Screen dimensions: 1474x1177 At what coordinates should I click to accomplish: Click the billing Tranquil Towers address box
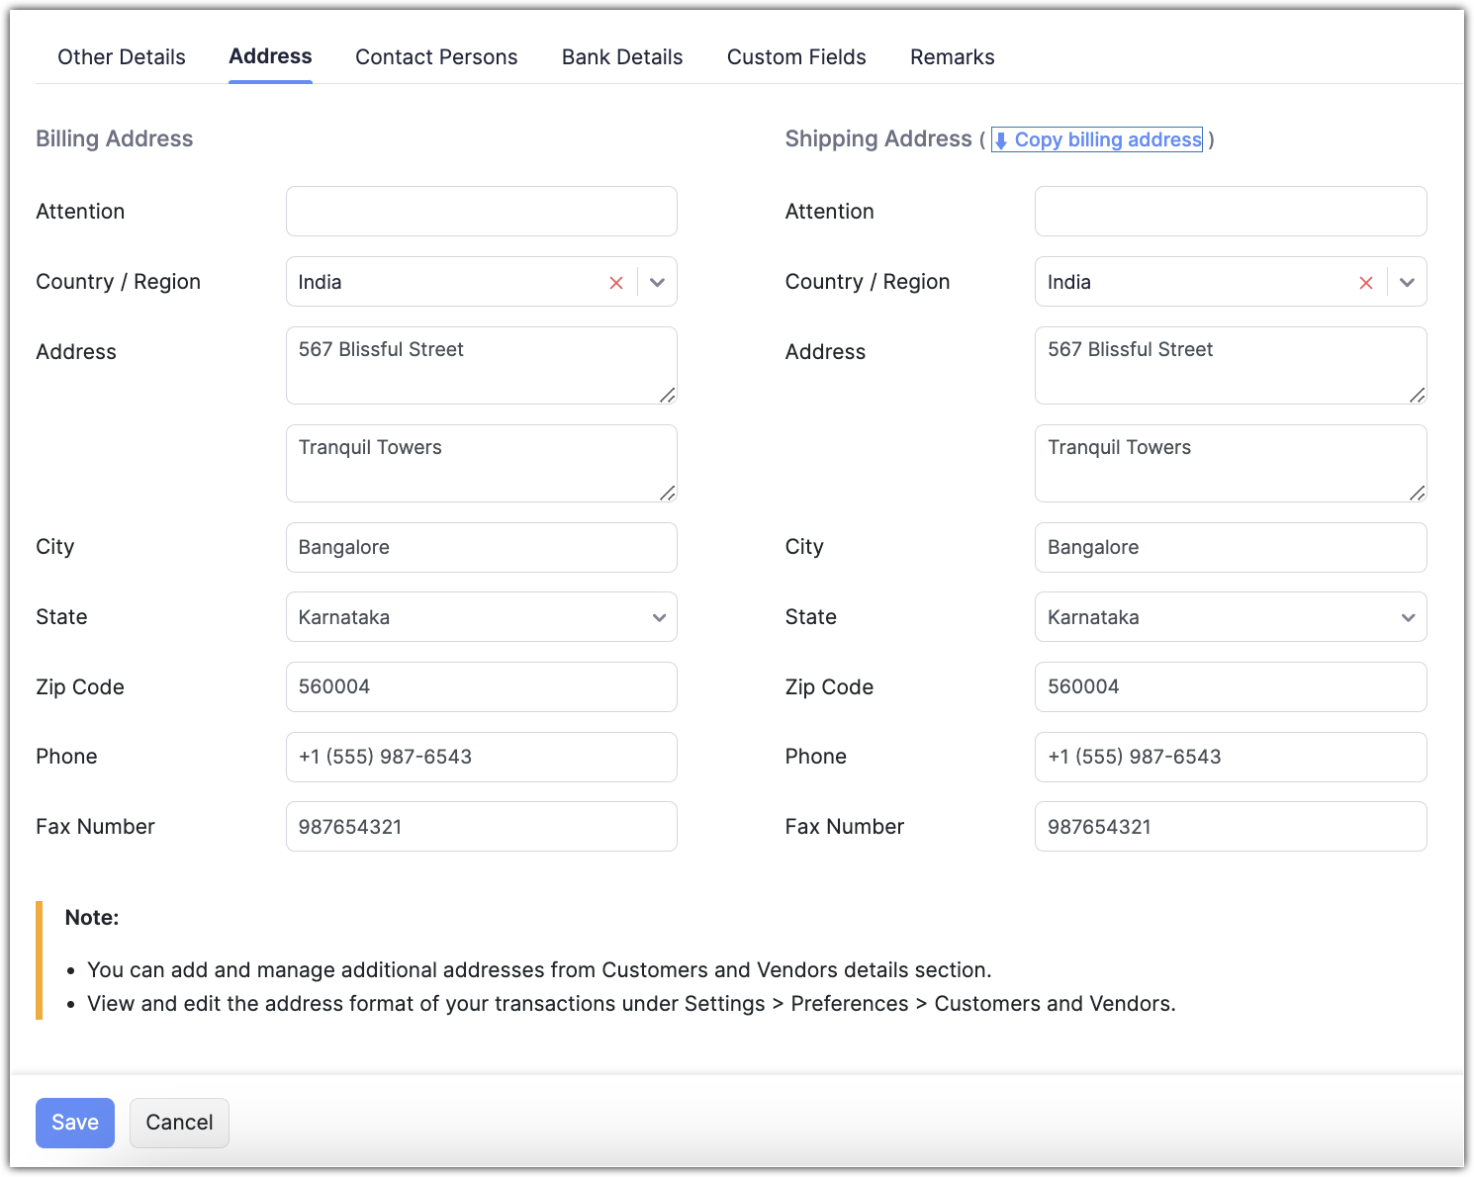point(481,463)
